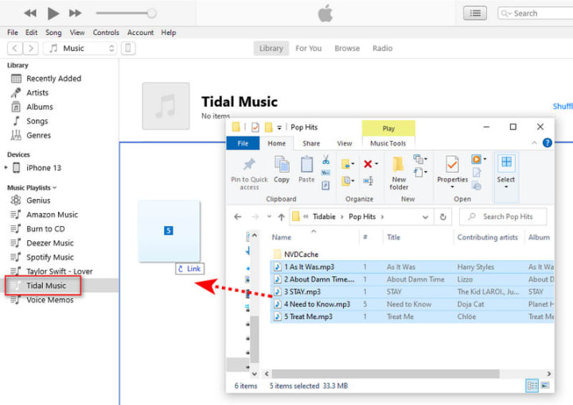This screenshot has width=573, height=405.
Task: Open the Song menu
Action: [53, 33]
